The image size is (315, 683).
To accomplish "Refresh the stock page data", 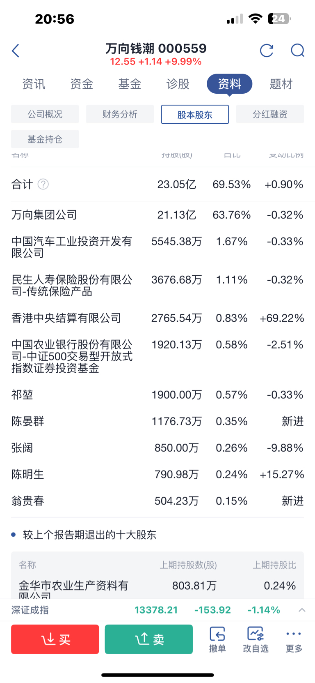I will tap(267, 51).
